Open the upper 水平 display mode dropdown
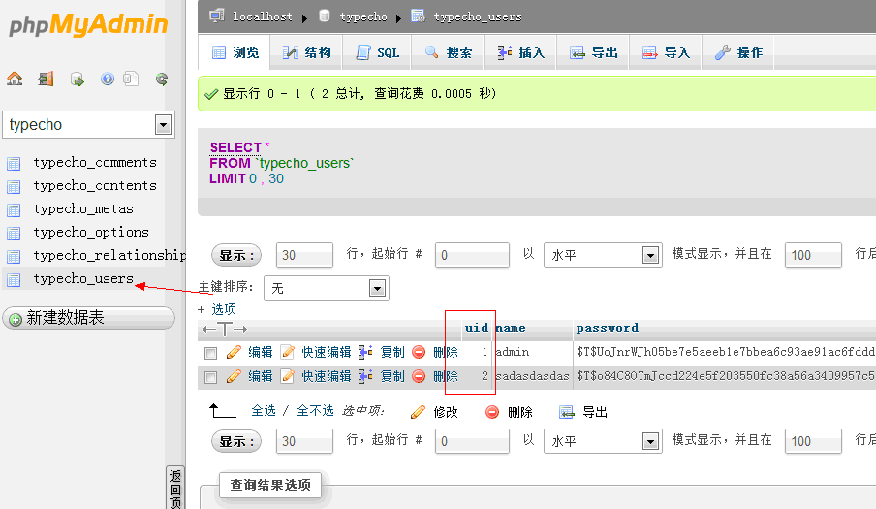Viewport: 876px width, 509px height. pos(604,255)
